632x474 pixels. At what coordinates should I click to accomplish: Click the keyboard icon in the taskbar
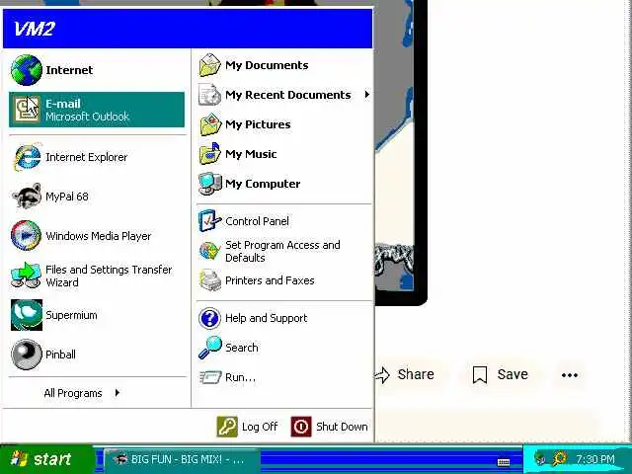(x=504, y=462)
